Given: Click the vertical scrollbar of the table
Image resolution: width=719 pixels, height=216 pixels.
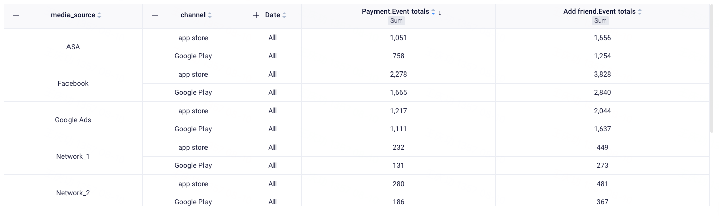Looking at the screenshot, I should coord(712,68).
